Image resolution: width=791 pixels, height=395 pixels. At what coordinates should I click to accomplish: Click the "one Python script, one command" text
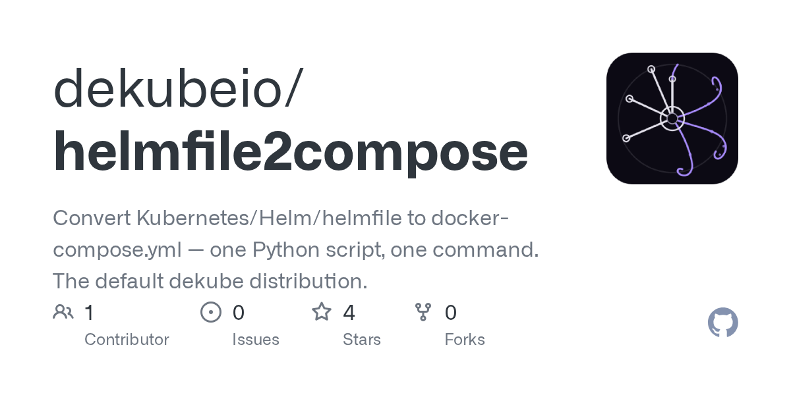[374, 250]
